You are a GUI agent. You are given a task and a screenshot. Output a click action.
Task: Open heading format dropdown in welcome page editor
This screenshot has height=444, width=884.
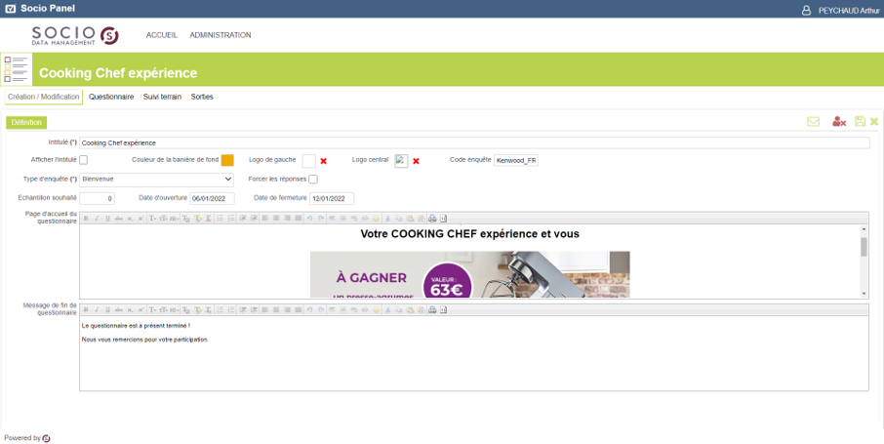pos(175,219)
